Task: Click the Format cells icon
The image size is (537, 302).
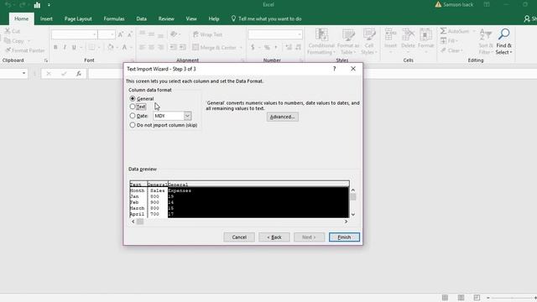Action: pos(425,41)
